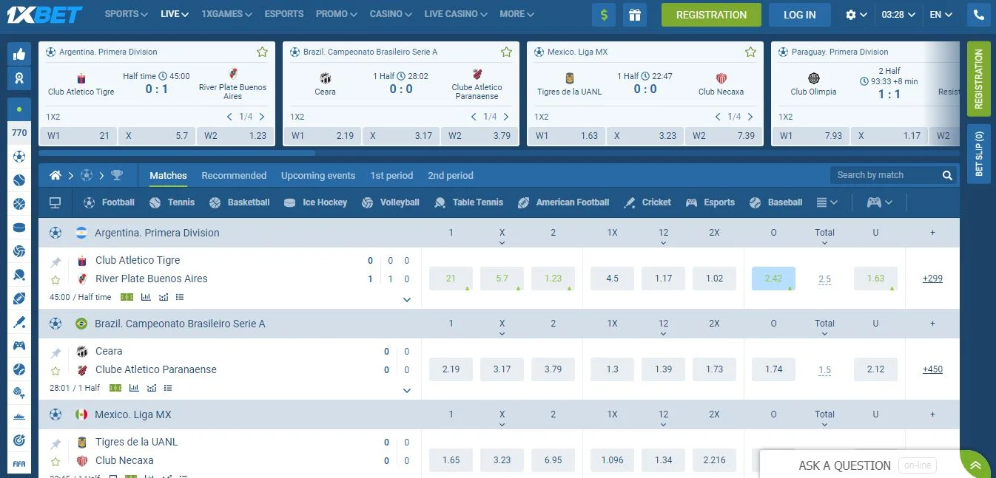
Task: Star the Tigre vs River Plate match
Action: click(55, 280)
